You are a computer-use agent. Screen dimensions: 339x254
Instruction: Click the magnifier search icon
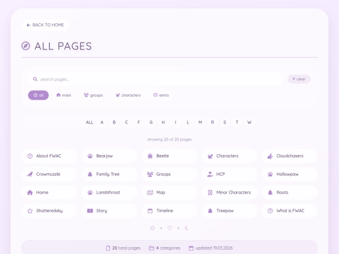pyautogui.click(x=35, y=79)
